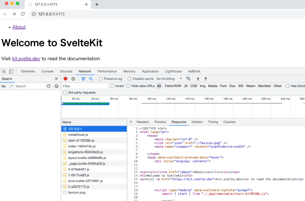Click the export HAR download icon
The height and width of the screenshot is (201, 305).
tap(206, 79)
